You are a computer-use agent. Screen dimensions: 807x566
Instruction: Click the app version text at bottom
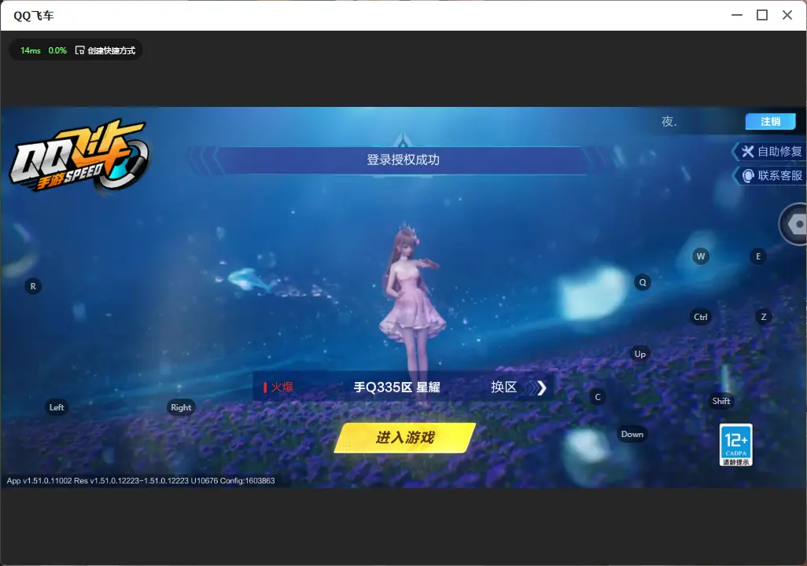(141, 480)
